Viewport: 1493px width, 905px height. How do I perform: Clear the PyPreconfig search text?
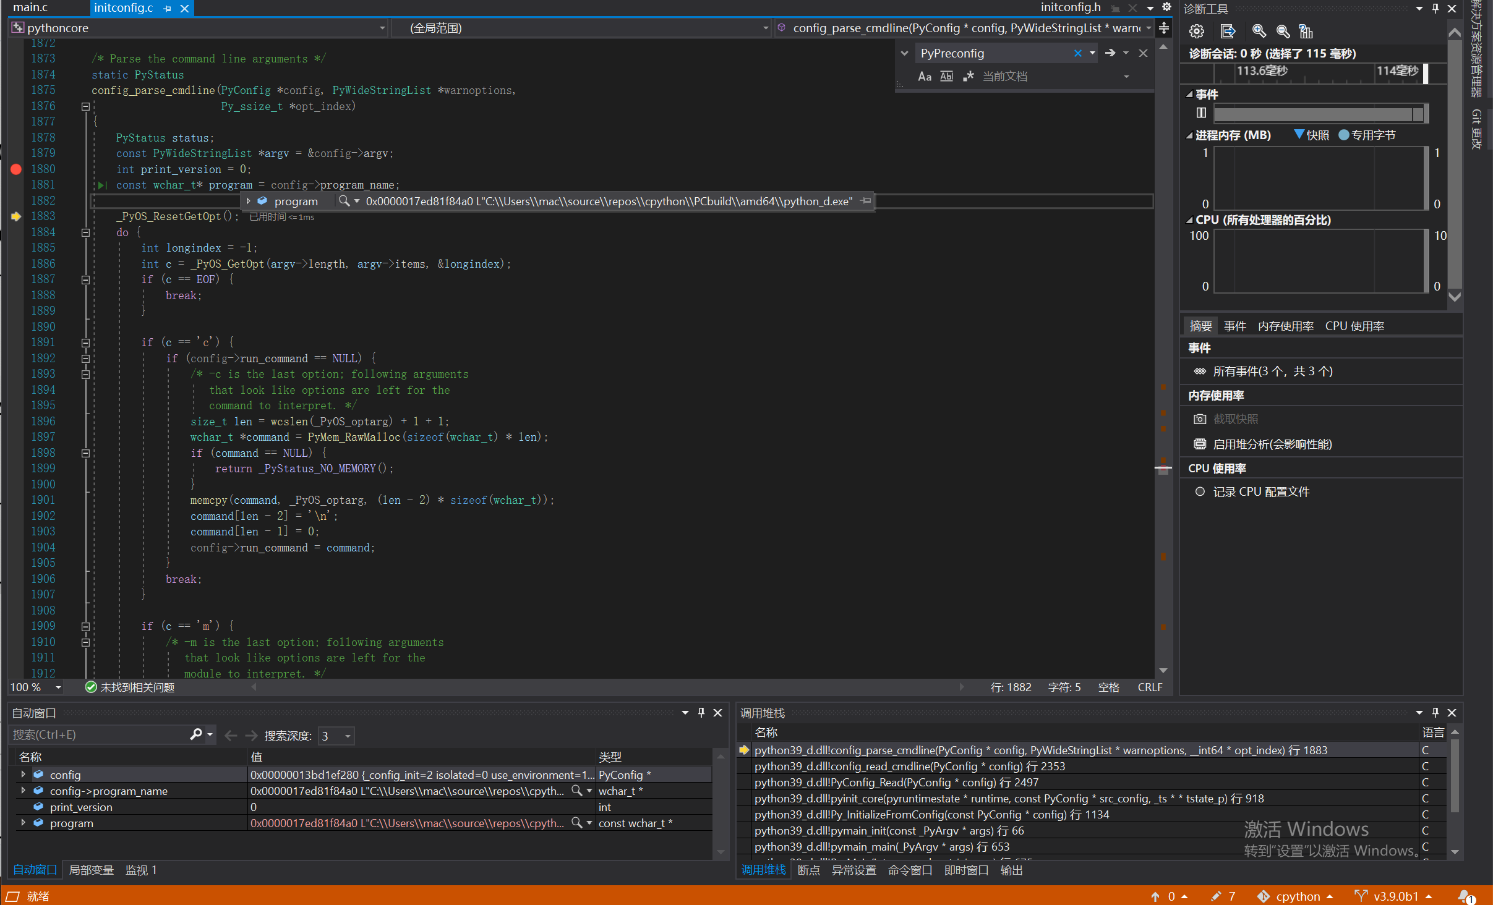[x=1077, y=53]
